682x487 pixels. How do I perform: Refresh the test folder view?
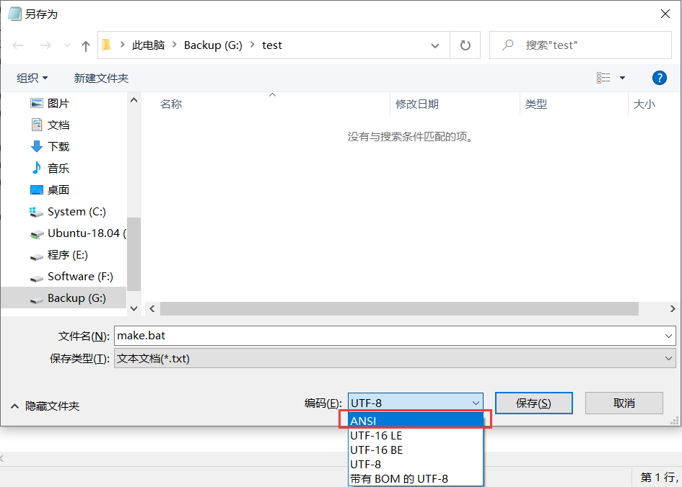click(465, 45)
